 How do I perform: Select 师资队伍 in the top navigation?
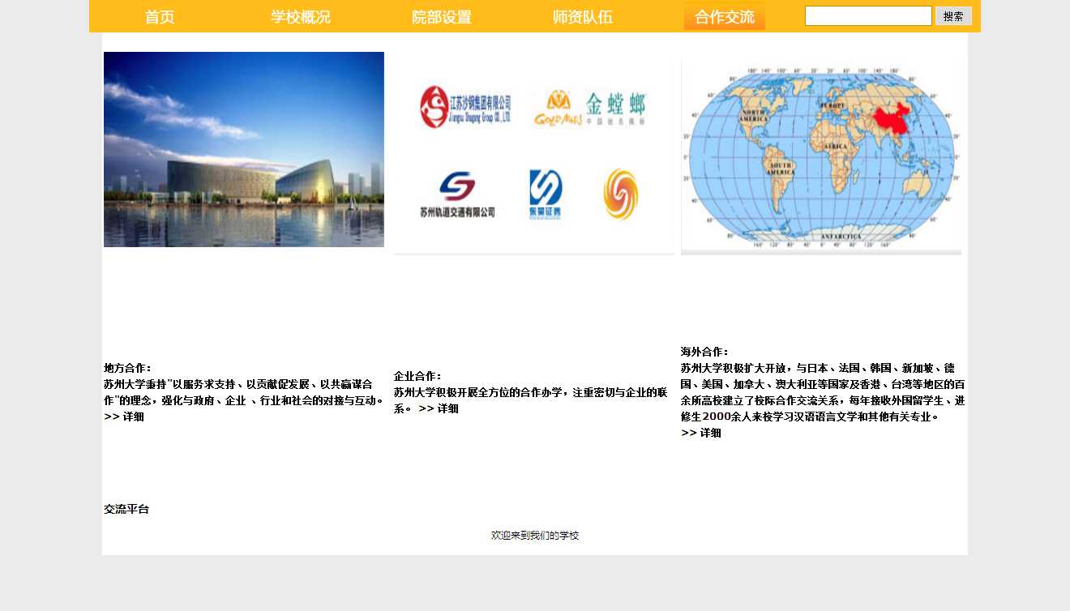(x=583, y=17)
